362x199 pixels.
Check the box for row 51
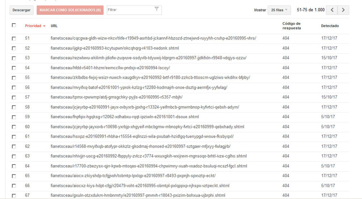point(14,38)
